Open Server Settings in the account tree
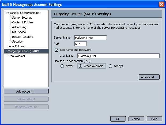166x125 pixels. [22, 18]
